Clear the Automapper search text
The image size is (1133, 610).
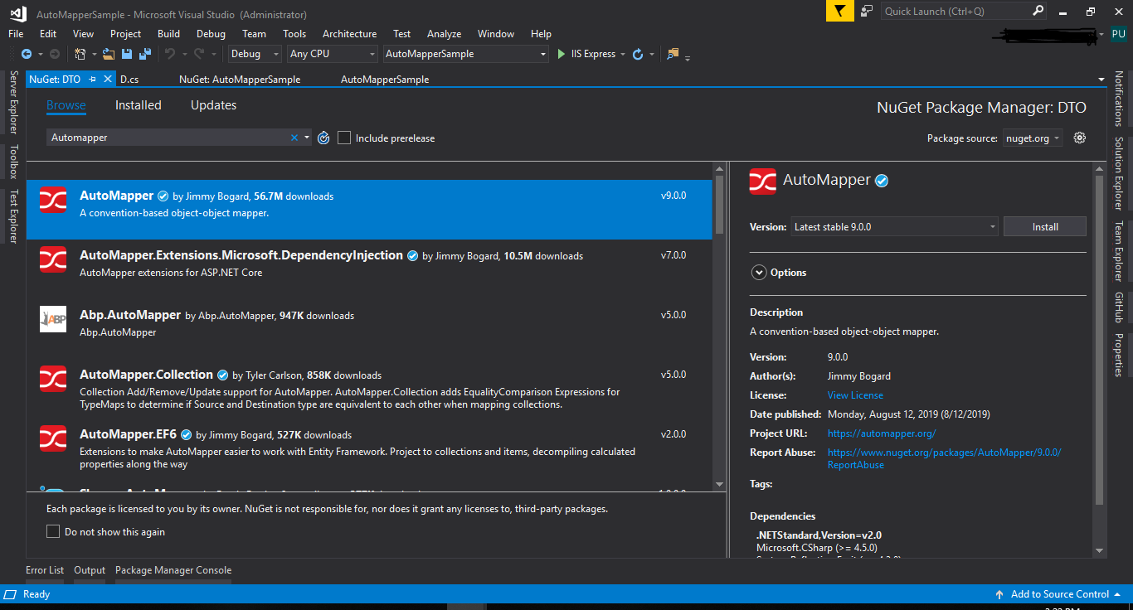294,138
